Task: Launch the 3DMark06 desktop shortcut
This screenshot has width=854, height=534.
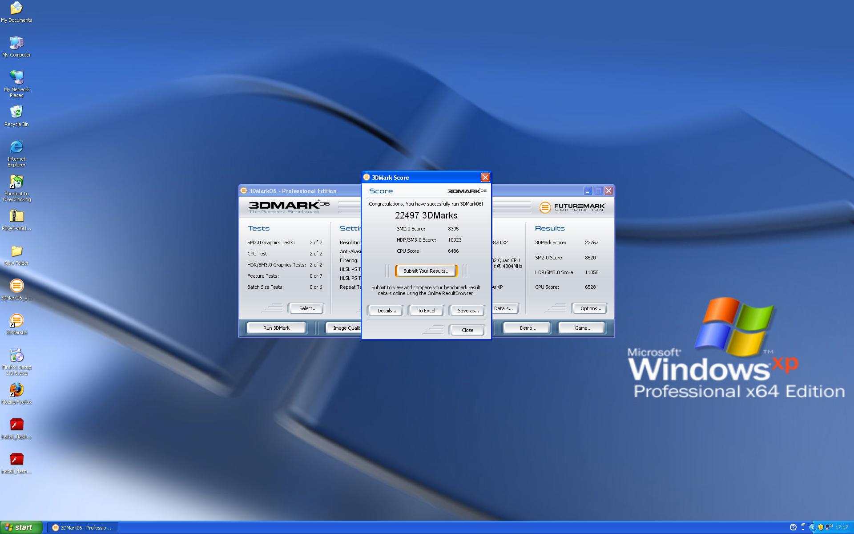Action: [x=16, y=324]
